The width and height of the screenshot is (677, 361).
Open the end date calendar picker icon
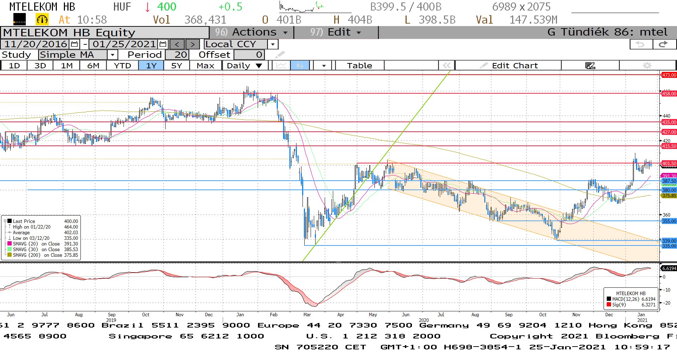tap(163, 44)
